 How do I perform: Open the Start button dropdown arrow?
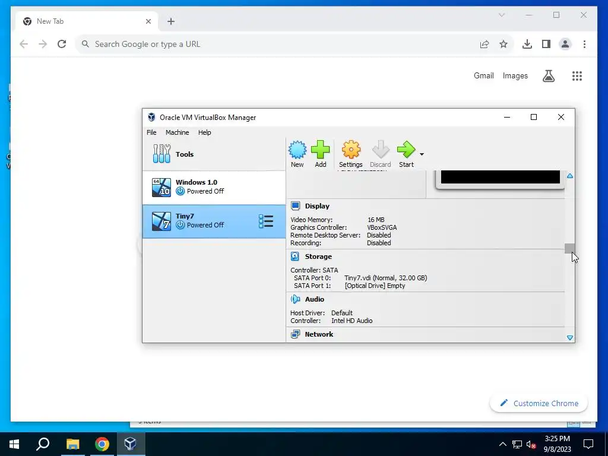[422, 154]
